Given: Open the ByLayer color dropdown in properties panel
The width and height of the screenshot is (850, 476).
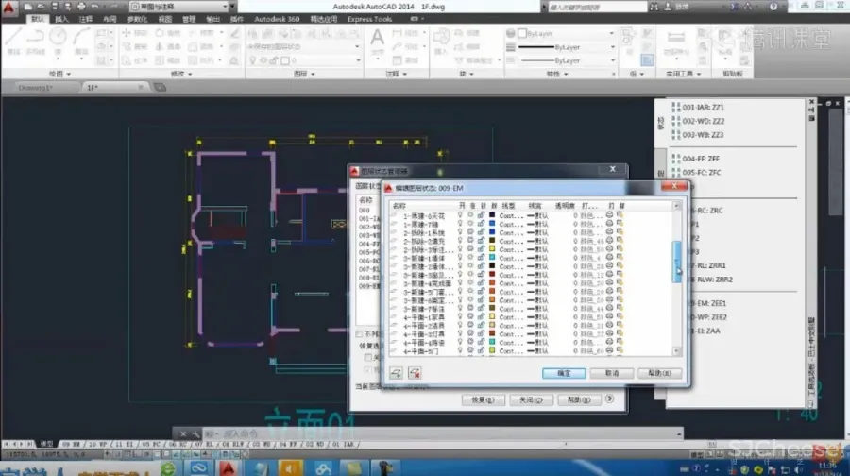Looking at the screenshot, I should pyautogui.click(x=565, y=33).
